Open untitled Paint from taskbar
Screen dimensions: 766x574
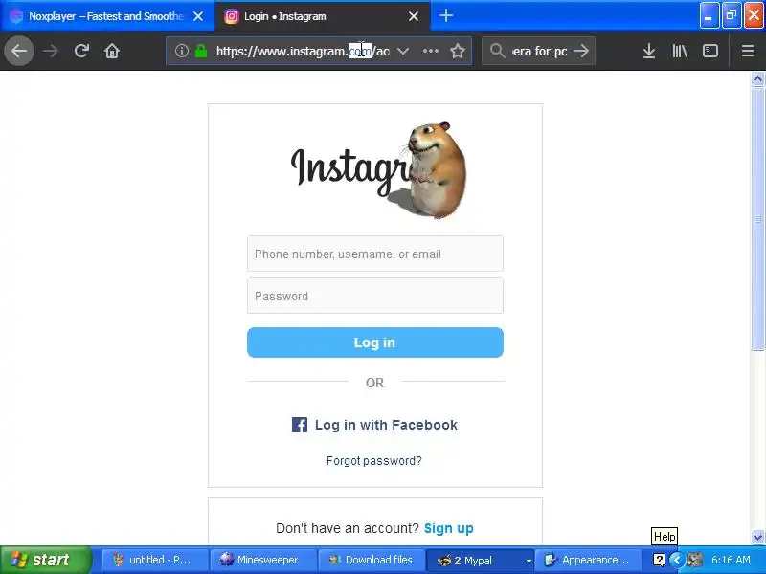pos(153,560)
